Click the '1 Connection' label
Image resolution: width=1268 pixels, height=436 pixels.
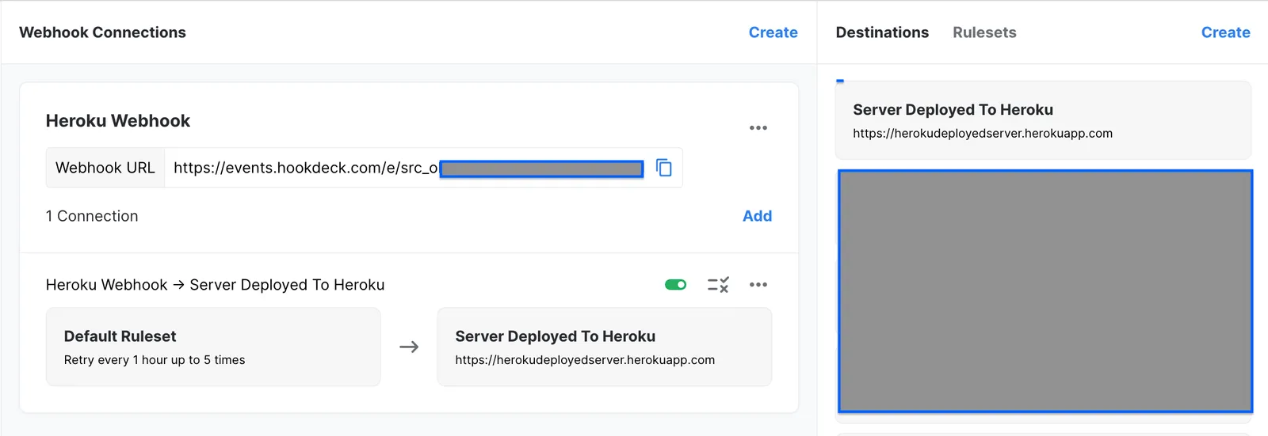tap(92, 216)
